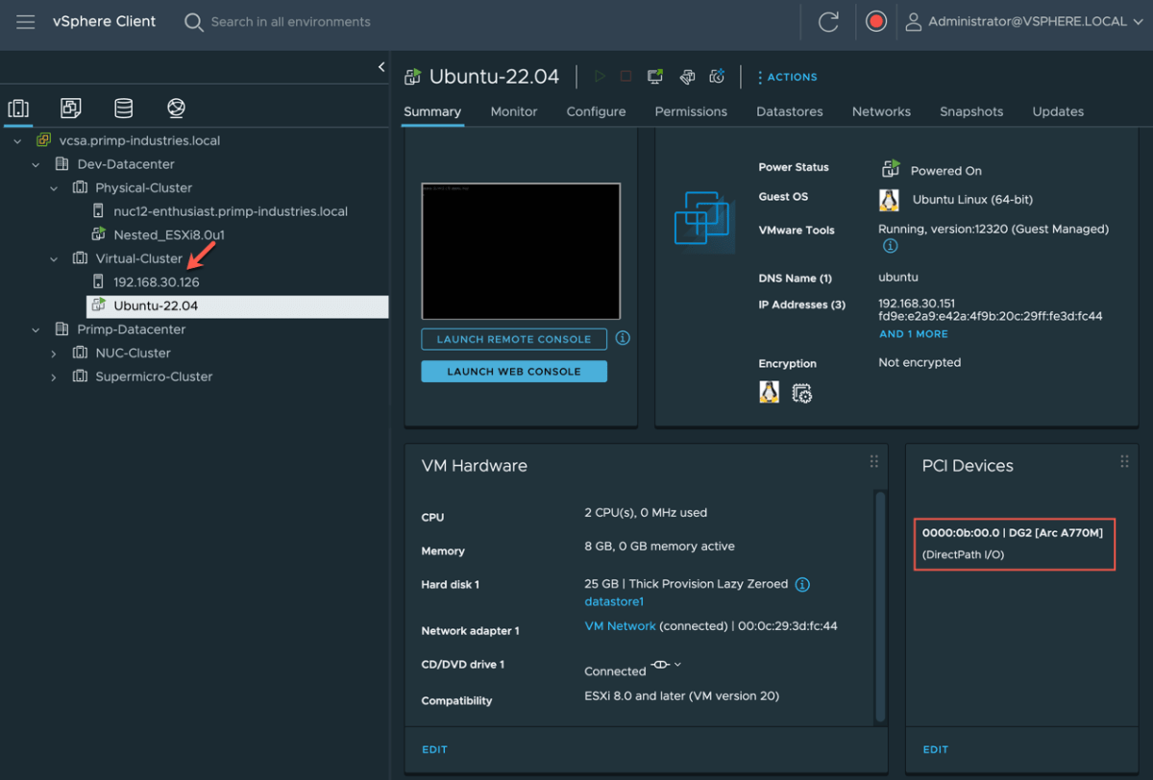Expand the NUC-Cluster tree node
Screen dimensions: 1153x780
click(53, 353)
